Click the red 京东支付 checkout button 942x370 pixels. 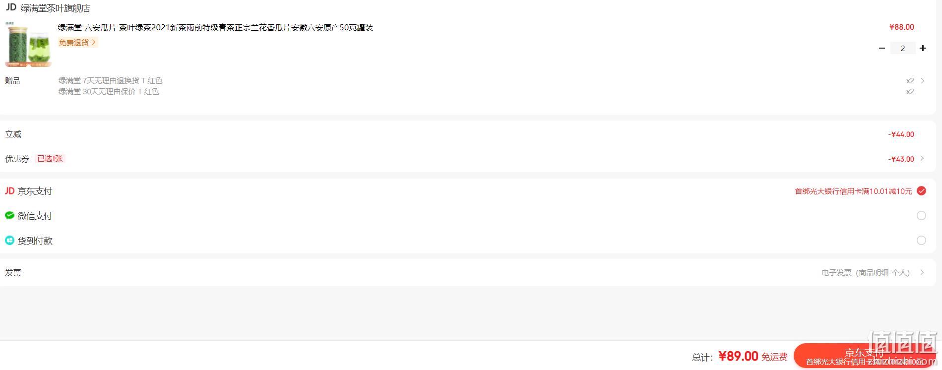tap(865, 356)
